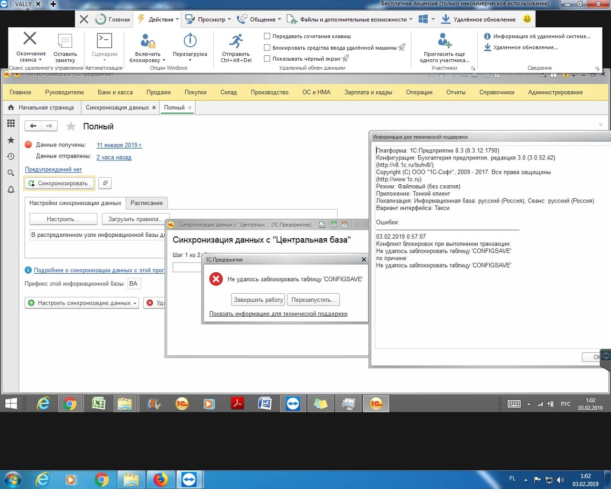
Task: Switch to the Расписание tab
Action: point(147,203)
